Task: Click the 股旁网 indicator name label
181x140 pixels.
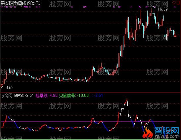Action: pos(7,96)
